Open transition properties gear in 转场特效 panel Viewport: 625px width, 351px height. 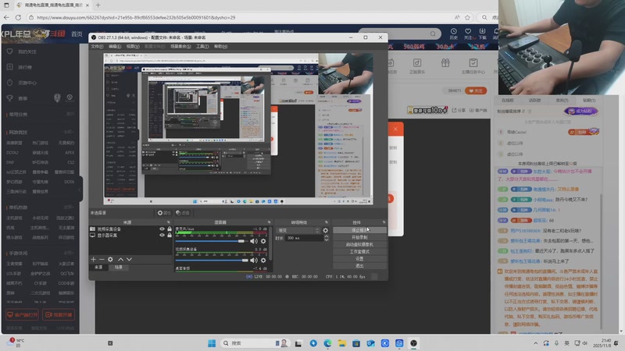[325, 230]
